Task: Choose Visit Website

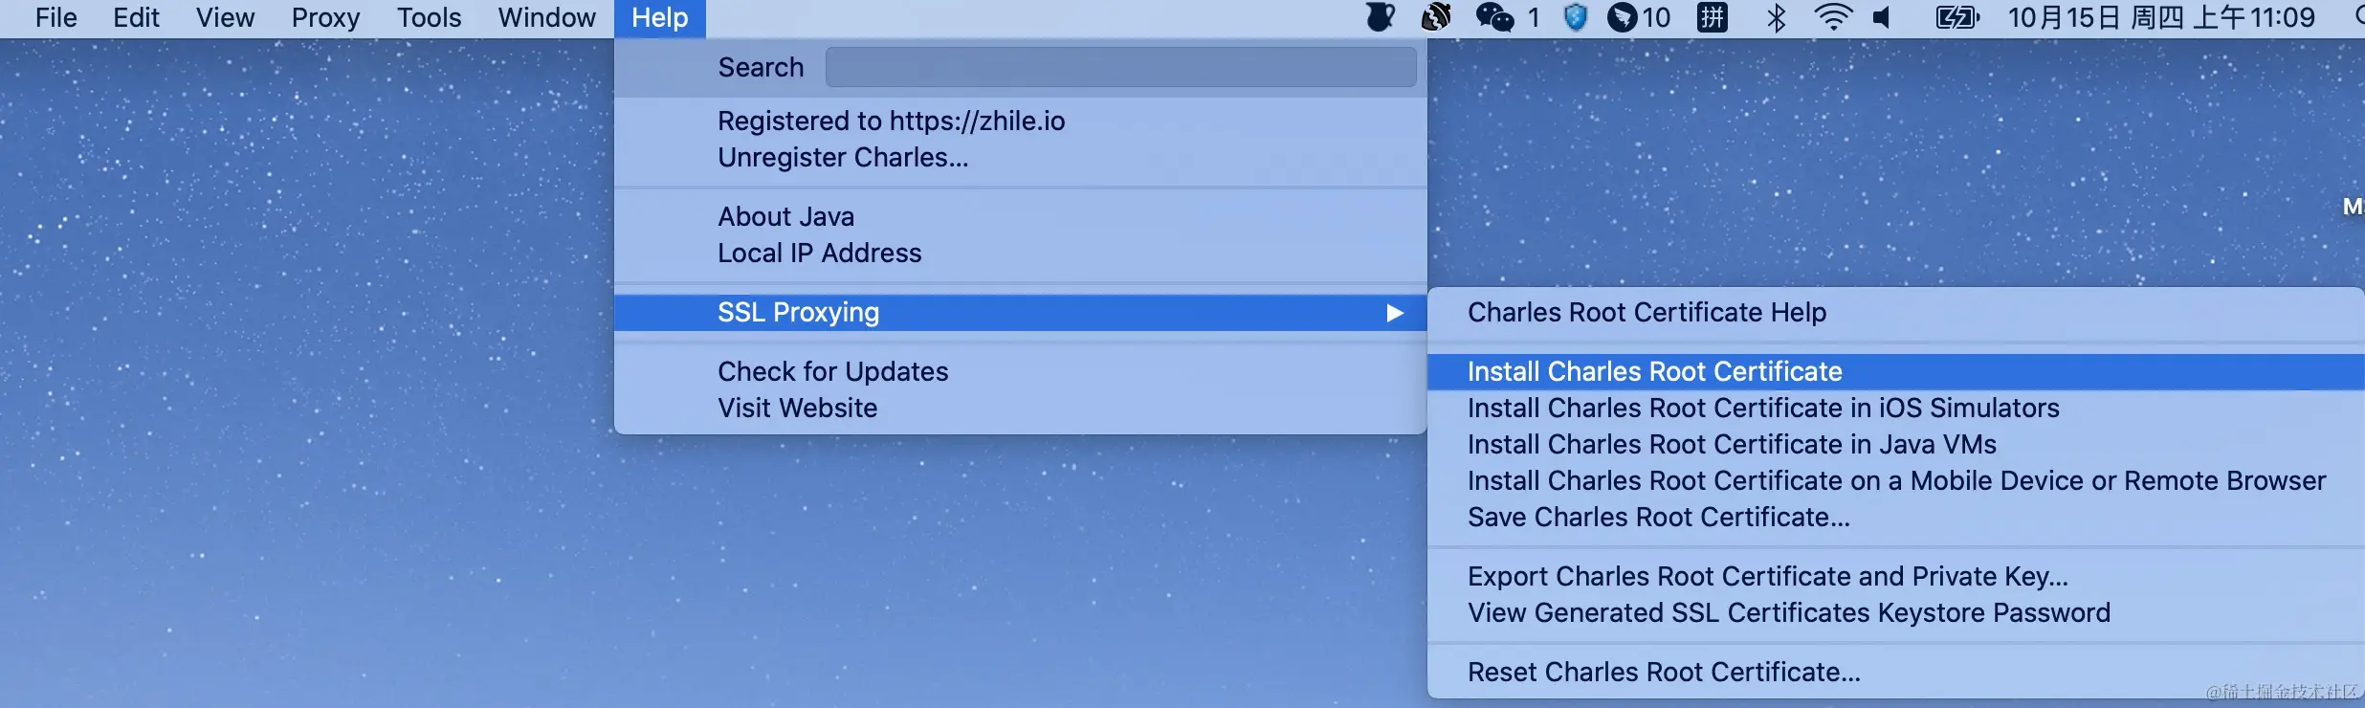Action: 1020,408
